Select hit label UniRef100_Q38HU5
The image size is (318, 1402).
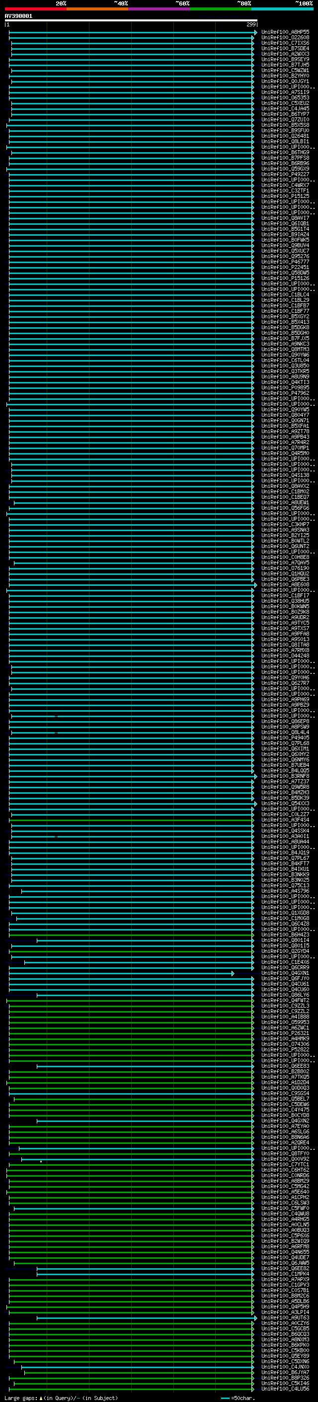pyautogui.click(x=285, y=601)
